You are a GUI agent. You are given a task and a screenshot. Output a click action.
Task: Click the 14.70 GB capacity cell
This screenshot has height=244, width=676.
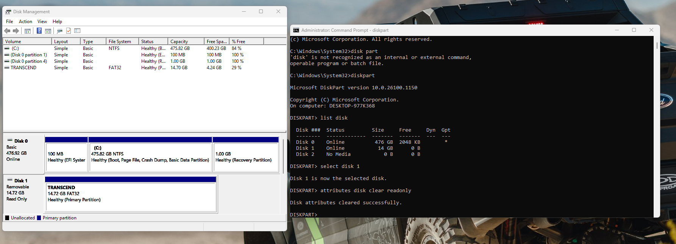(x=179, y=68)
